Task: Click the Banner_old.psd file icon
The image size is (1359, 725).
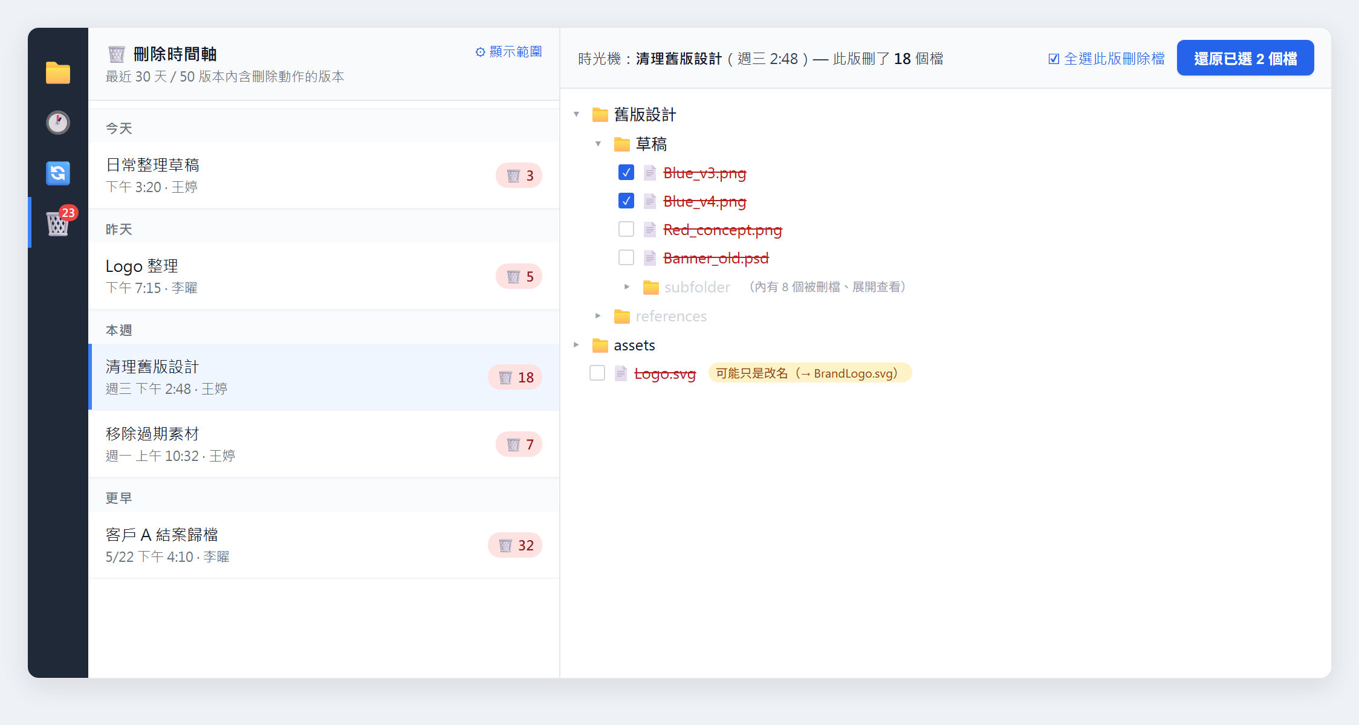Action: point(650,258)
